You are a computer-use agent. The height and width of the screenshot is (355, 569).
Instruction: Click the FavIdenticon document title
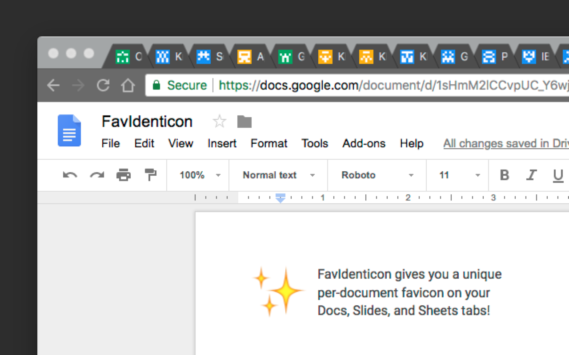click(x=147, y=121)
